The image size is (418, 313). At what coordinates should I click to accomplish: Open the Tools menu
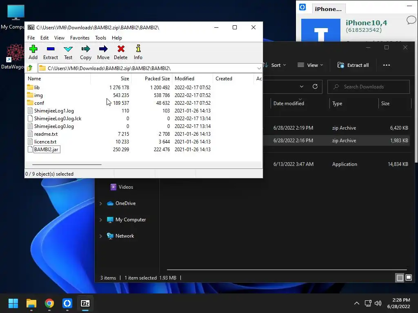[100, 38]
